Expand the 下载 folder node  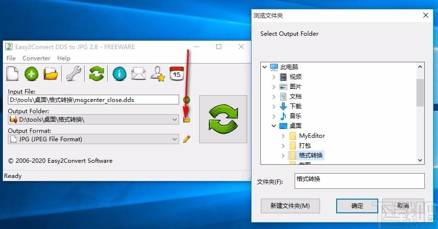tap(274, 106)
